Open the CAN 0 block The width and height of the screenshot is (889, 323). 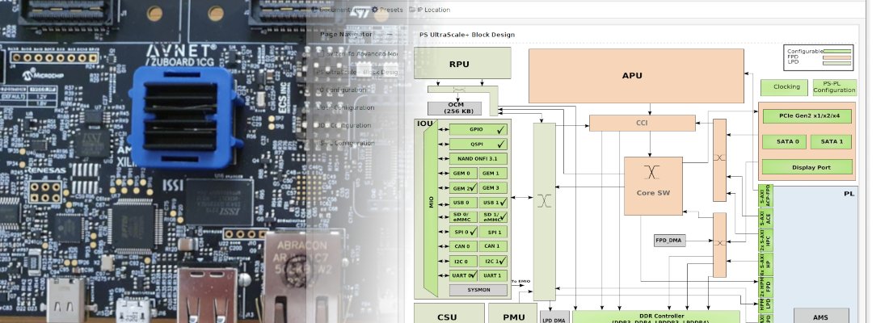[x=463, y=246]
